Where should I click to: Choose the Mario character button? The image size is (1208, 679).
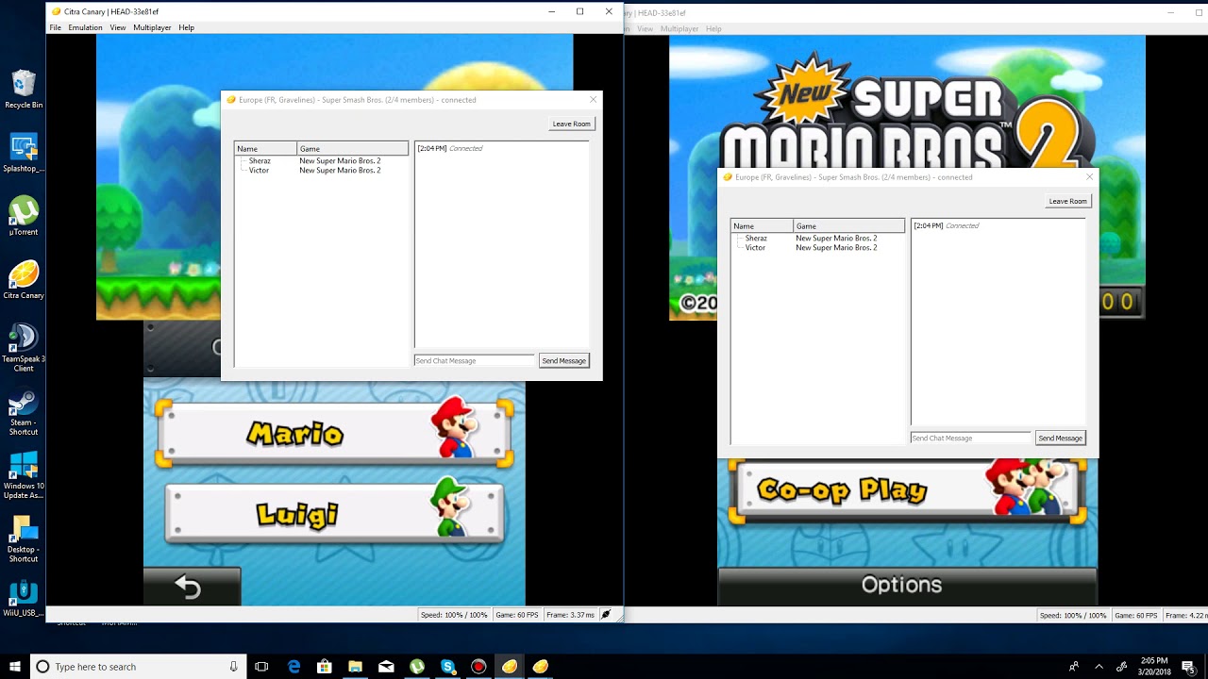(334, 433)
